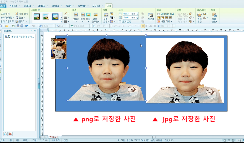Click the 너비 94.83 mm field
The image size is (244, 143).
click(x=129, y=14)
